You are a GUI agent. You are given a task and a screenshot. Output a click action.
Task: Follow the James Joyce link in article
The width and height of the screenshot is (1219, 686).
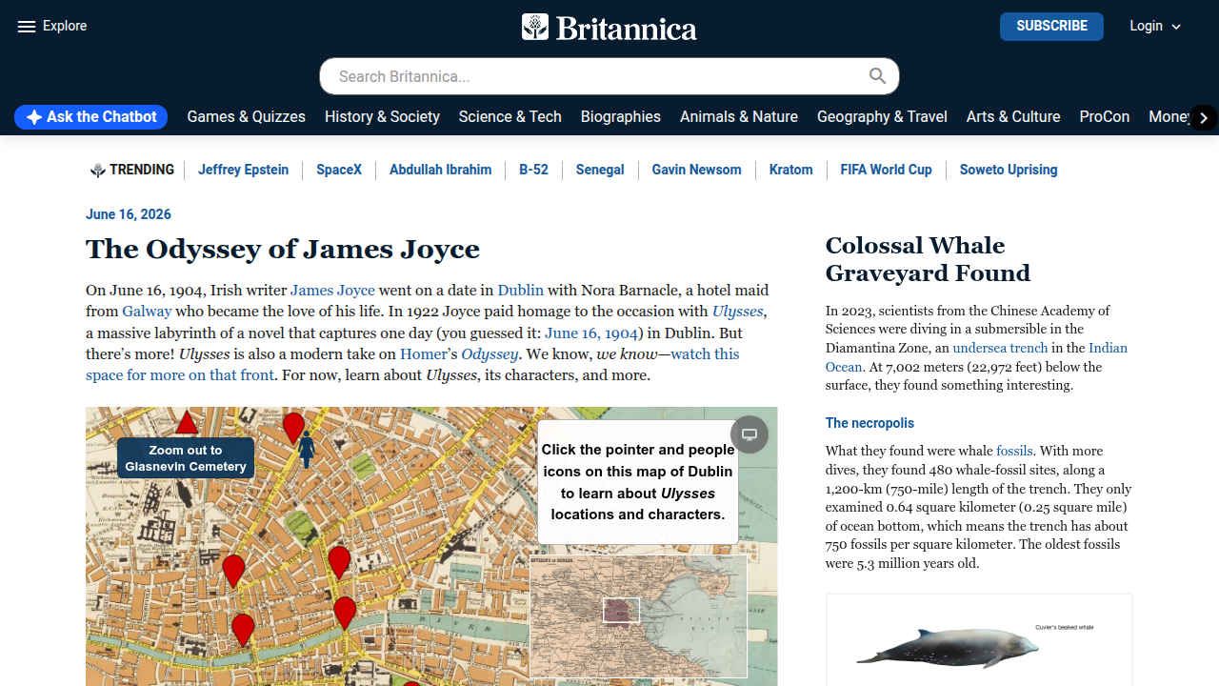point(332,291)
